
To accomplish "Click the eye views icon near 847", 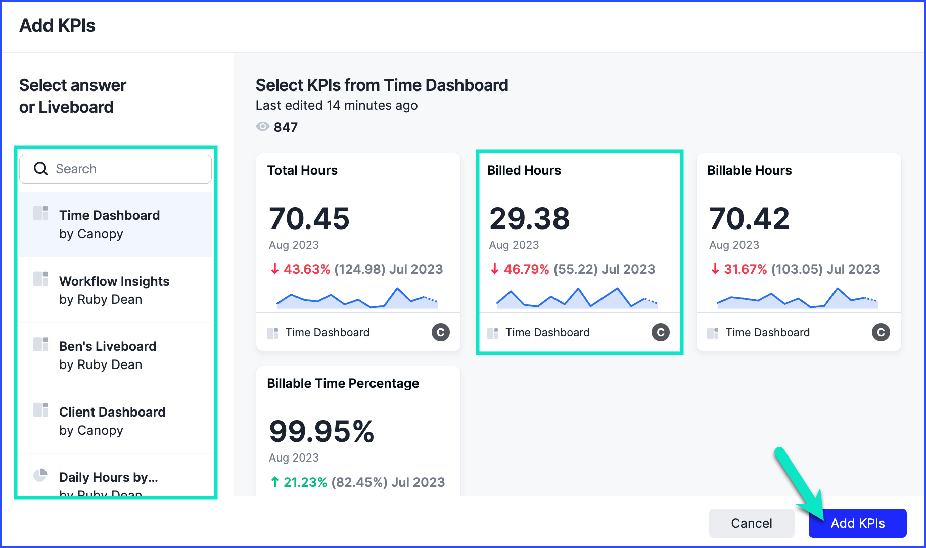I will (x=262, y=127).
